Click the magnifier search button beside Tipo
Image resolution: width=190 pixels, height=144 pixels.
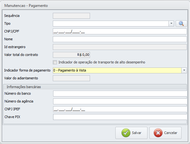pos(181,23)
